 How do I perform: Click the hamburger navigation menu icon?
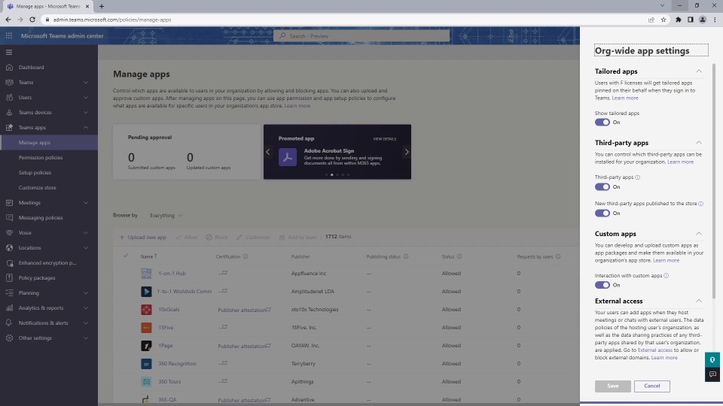9,52
